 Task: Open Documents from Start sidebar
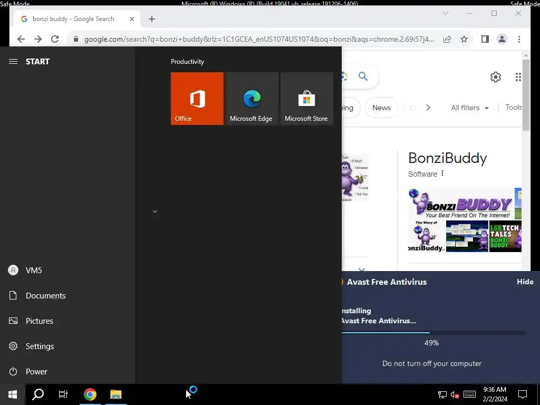67,295
